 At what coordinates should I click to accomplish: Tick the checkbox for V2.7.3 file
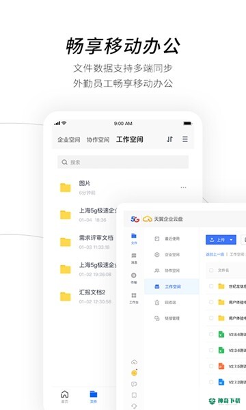(x=211, y=382)
